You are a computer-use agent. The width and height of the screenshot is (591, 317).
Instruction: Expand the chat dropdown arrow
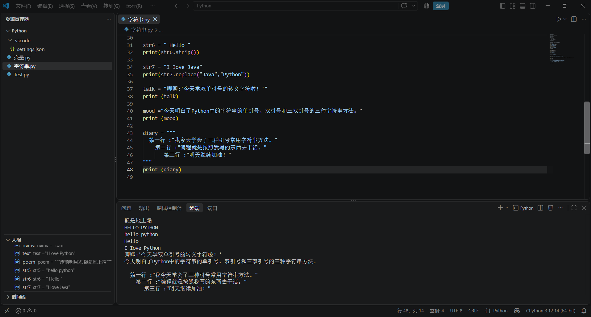[414, 6]
